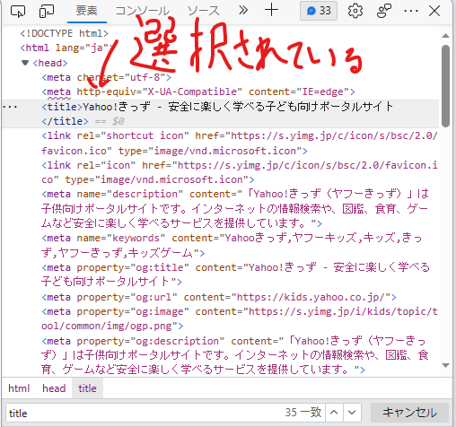The height and width of the screenshot is (427, 456).
Task: Select the html lang="ja" node
Action: point(66,48)
